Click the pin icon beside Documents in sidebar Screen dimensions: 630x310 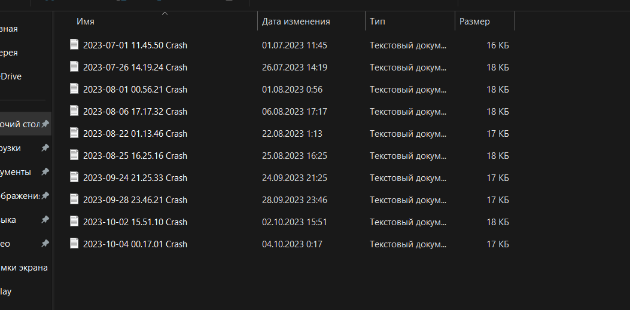(x=45, y=172)
